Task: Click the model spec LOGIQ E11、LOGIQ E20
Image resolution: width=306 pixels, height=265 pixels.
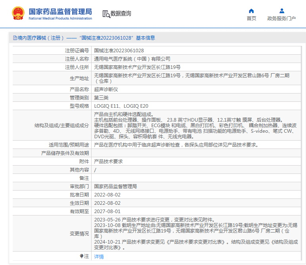Action: coord(121,106)
